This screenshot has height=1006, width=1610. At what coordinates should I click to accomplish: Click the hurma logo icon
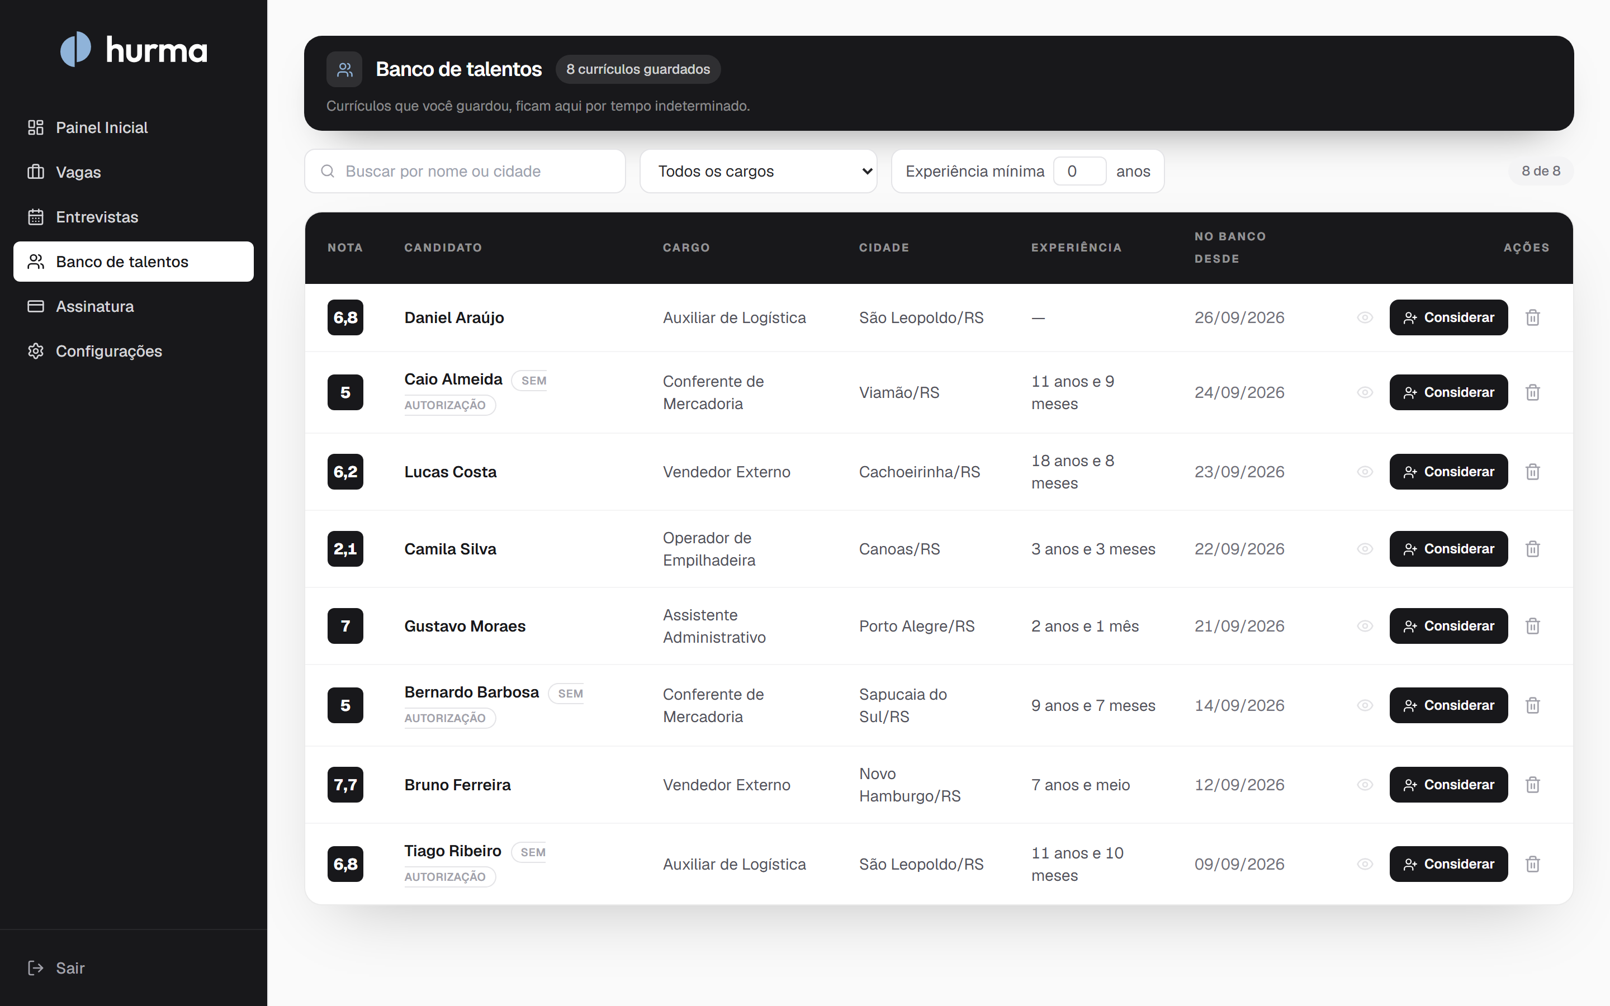(76, 49)
